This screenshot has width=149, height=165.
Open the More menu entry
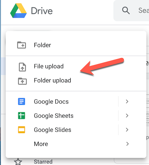76,144
